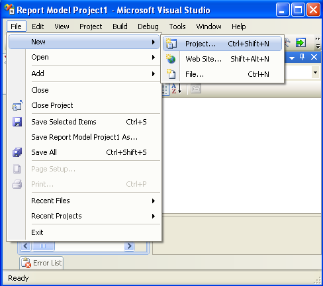Toggle the panel auto-hide pushpin
This screenshot has height=286, width=323.
click(302, 57)
